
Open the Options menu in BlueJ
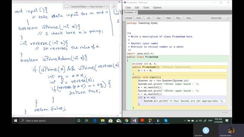(x=157, y=8)
